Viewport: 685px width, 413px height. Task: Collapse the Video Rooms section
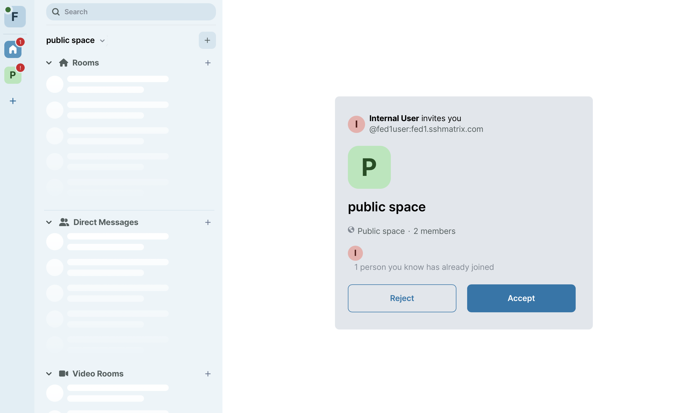(49, 374)
